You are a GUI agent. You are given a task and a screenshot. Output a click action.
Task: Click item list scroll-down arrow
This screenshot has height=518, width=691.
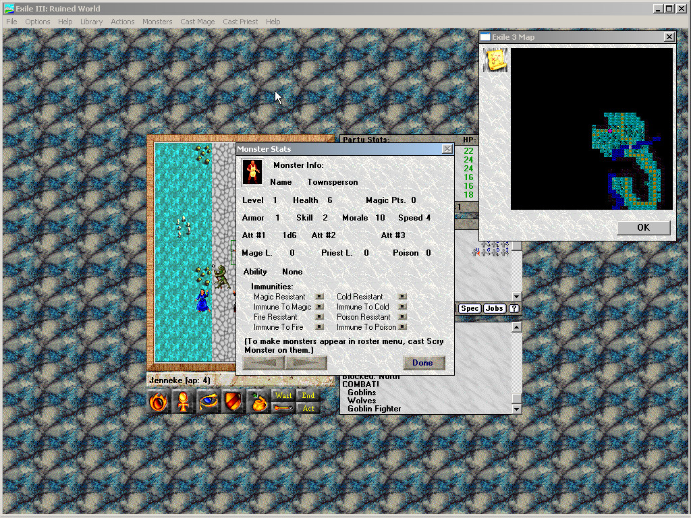point(516,297)
